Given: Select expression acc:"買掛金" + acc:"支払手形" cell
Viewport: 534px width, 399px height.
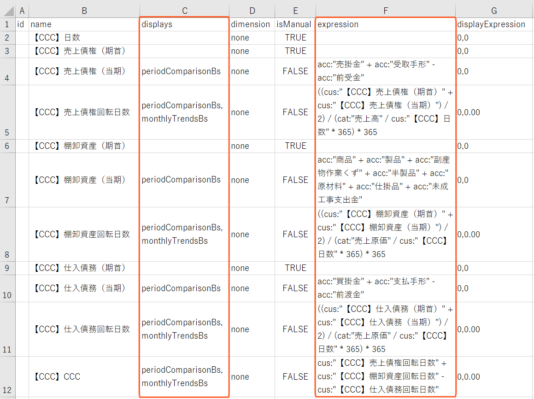Looking at the screenshot, I should click(x=386, y=288).
